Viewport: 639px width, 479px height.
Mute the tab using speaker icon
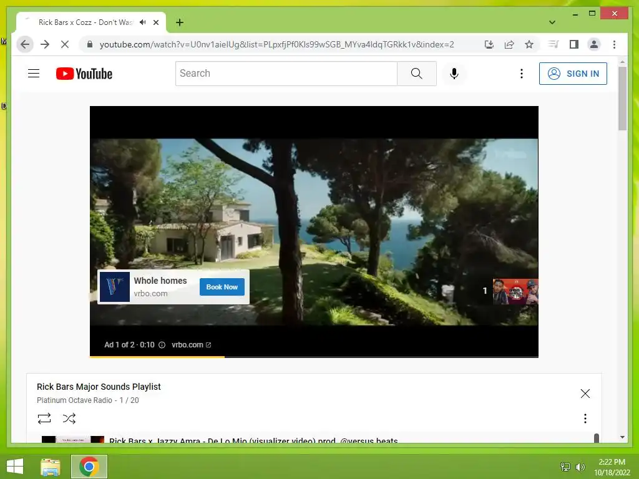[143, 22]
